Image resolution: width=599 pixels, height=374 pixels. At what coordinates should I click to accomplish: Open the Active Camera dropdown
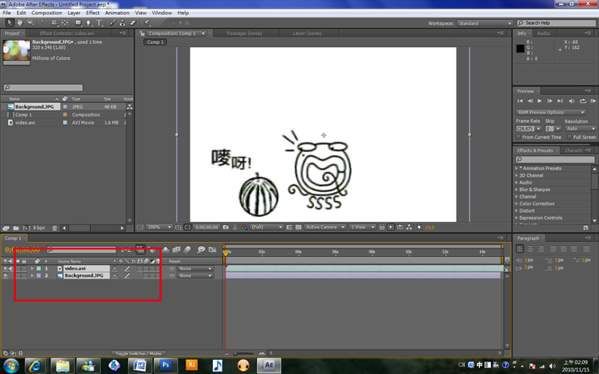click(x=325, y=227)
